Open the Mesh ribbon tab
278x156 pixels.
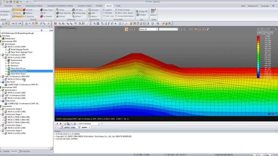(19, 6)
